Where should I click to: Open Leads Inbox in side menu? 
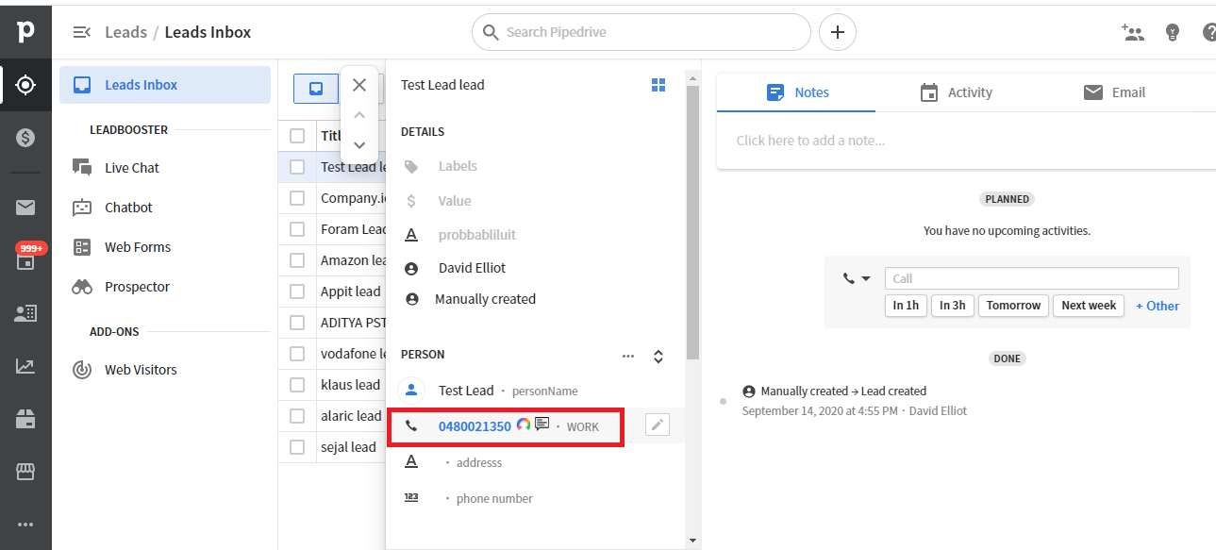165,85
